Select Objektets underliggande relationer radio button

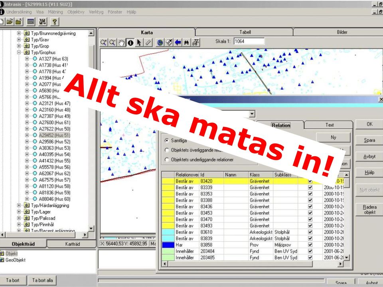tap(167, 159)
